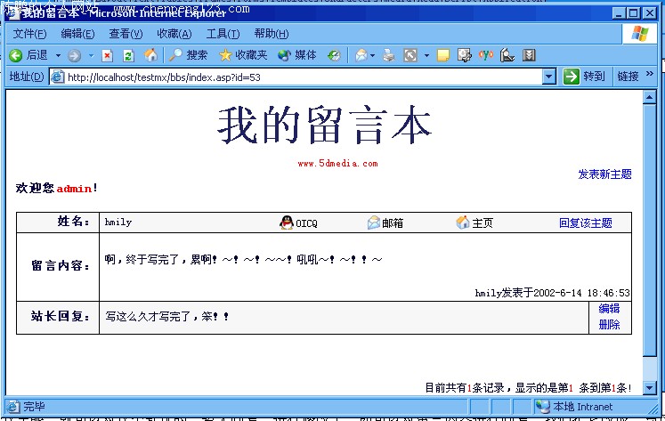Click the 回复该主题 link
This screenshot has width=665, height=421.
click(586, 223)
